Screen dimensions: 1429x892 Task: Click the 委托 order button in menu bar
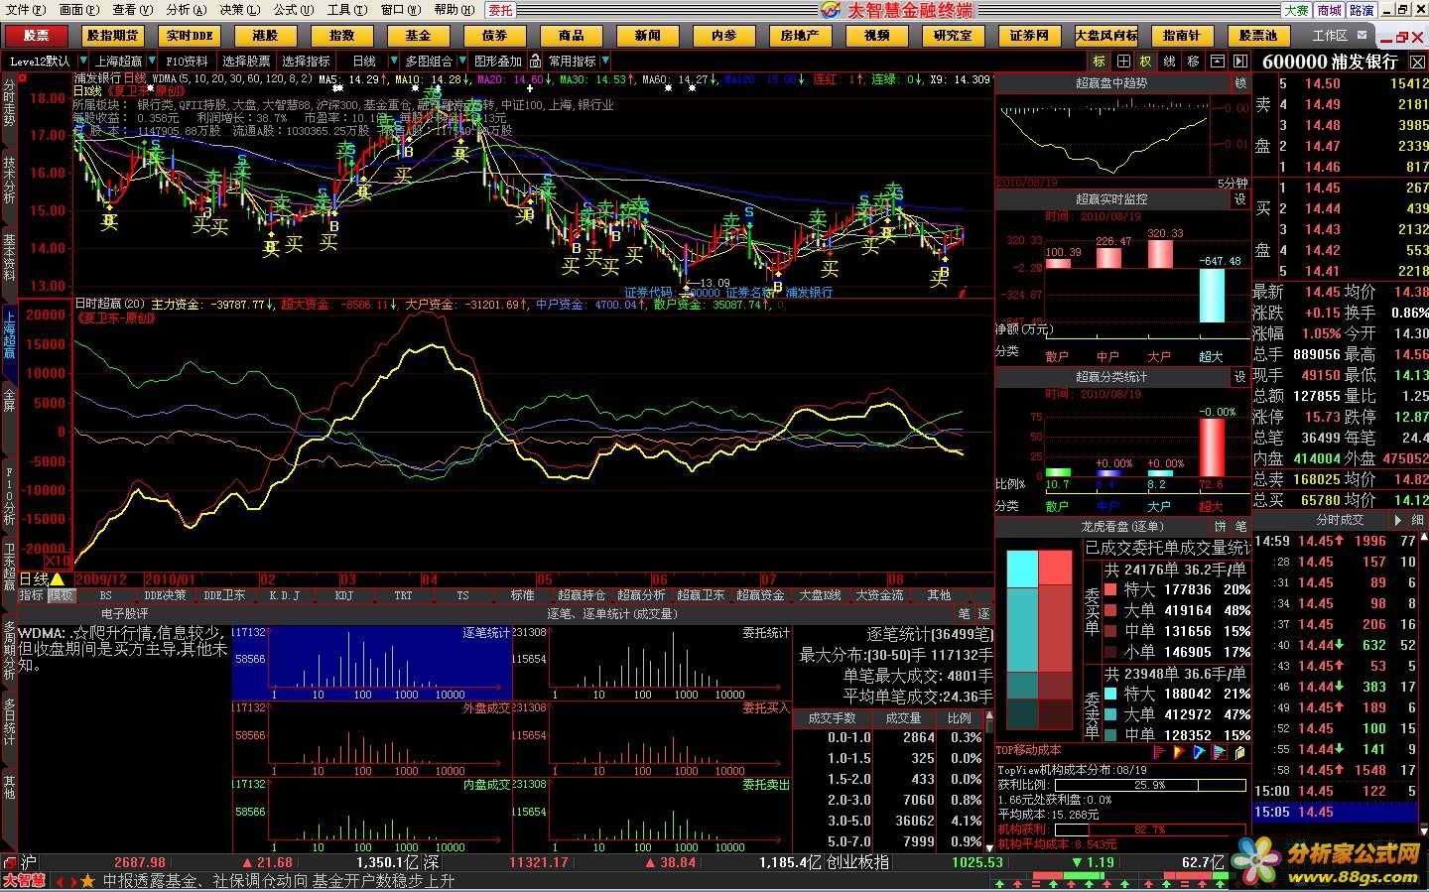pyautogui.click(x=501, y=10)
